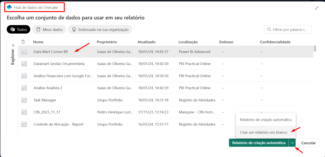
Task: Click the dataset icon beside Datamart Gestão Orçamentária
Action: pos(24,64)
